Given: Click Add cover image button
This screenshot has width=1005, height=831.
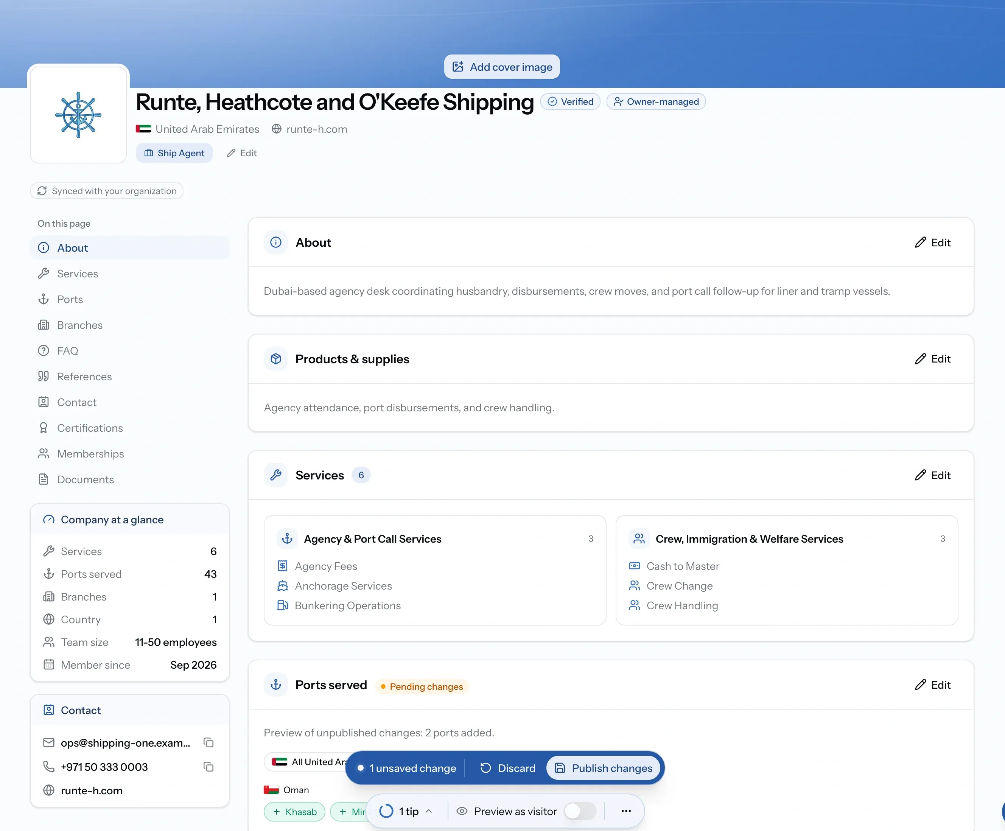Looking at the screenshot, I should click(502, 67).
